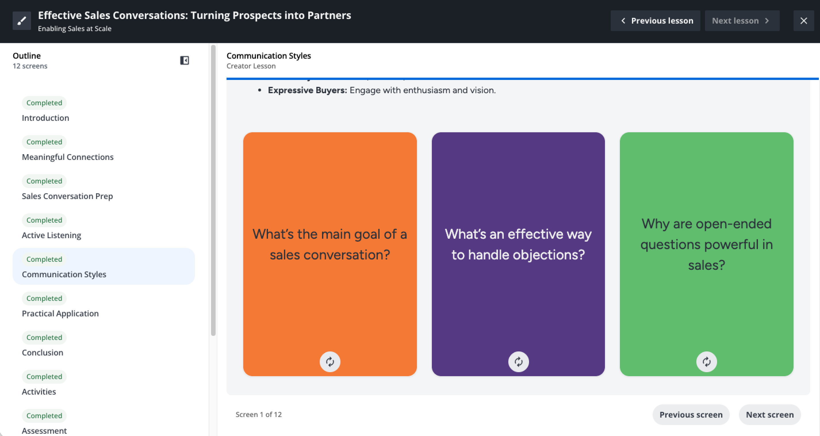
Task: Select Meaningful Connections in the outline
Action: (68, 157)
